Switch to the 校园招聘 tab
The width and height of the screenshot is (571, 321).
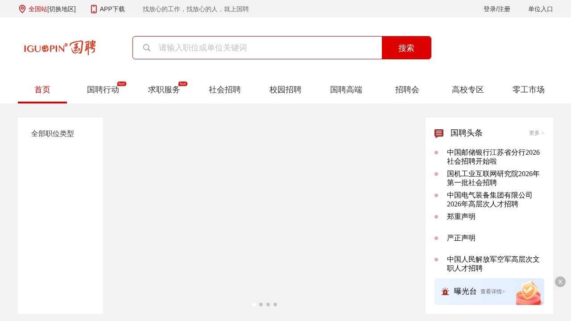(285, 90)
